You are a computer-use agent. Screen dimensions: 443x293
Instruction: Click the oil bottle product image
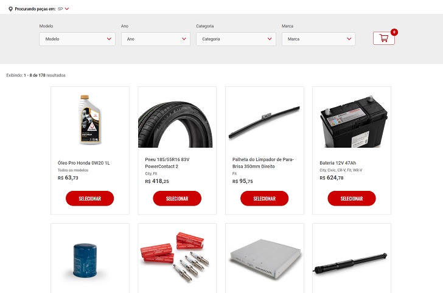[x=90, y=120]
